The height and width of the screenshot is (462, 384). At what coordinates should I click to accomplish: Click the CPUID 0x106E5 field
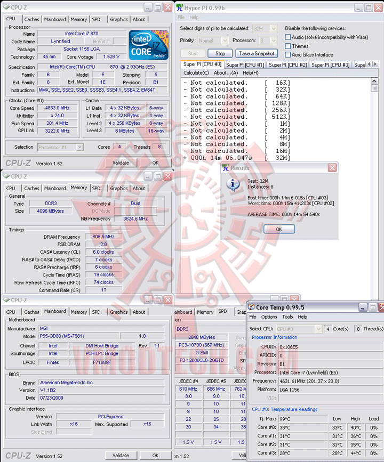[x=330, y=347]
